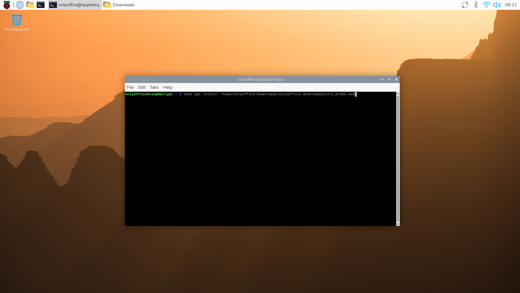Open the Help menu in the terminal
Viewport: 520px width, 293px height.
pos(167,87)
